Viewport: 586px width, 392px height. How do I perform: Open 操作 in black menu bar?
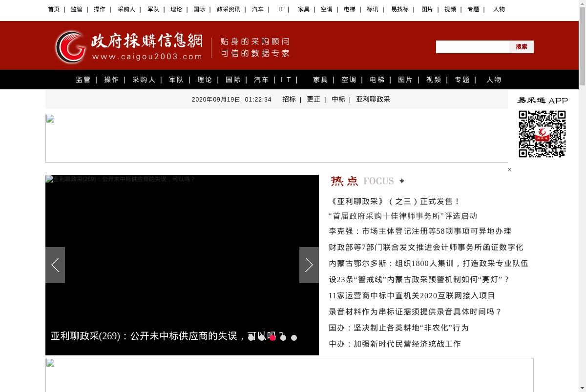point(112,80)
